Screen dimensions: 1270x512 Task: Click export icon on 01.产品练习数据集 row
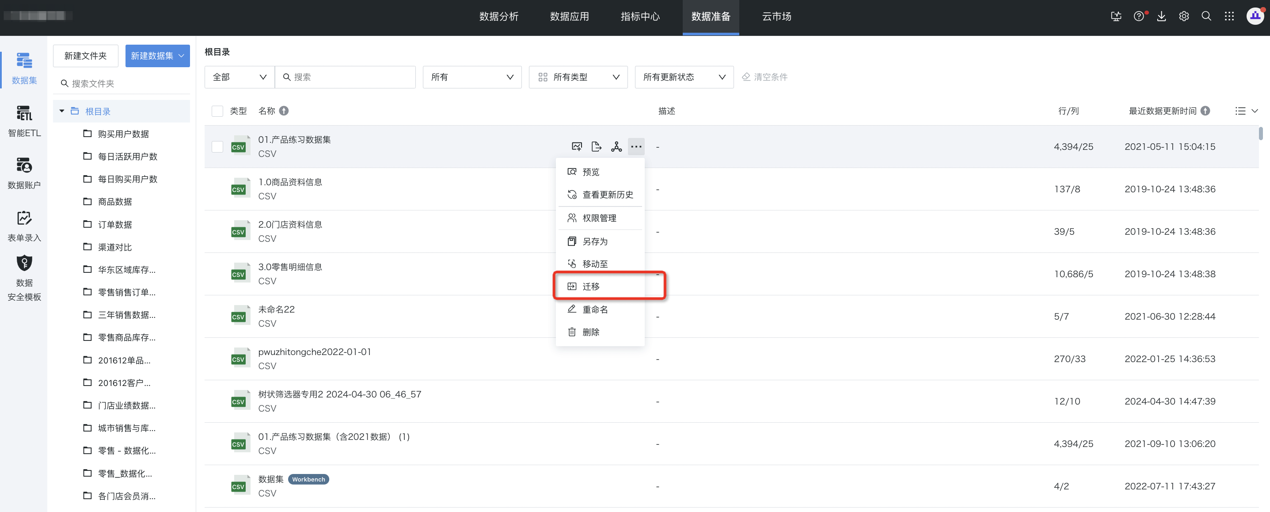pyautogui.click(x=597, y=146)
